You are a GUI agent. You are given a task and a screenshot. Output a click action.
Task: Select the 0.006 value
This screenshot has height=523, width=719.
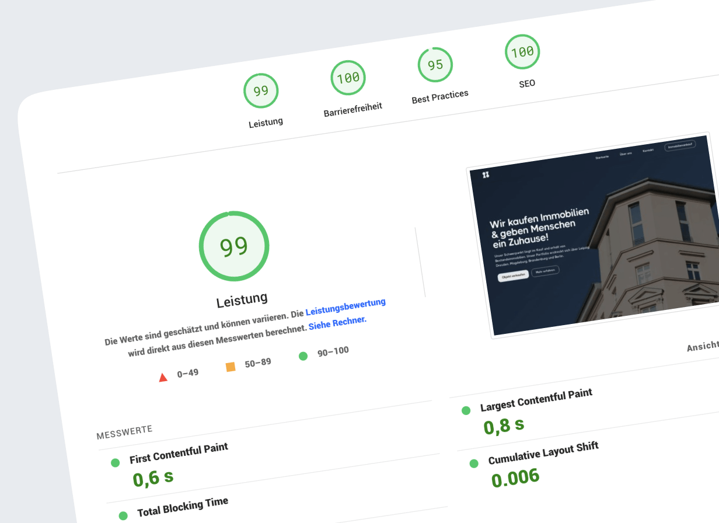pyautogui.click(x=515, y=478)
